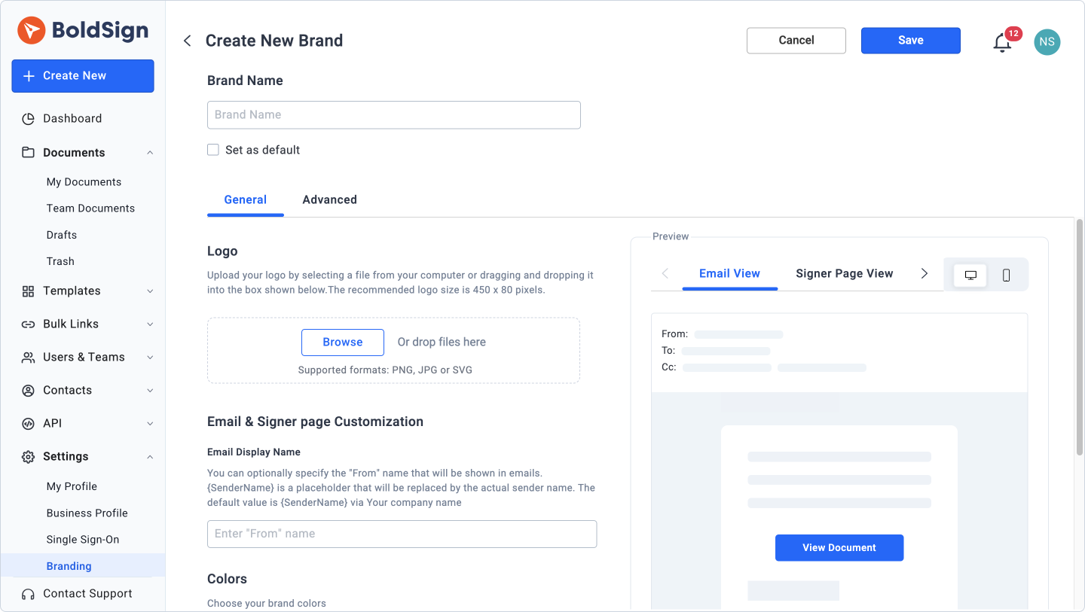
Task: Save the new brand
Action: tap(910, 40)
